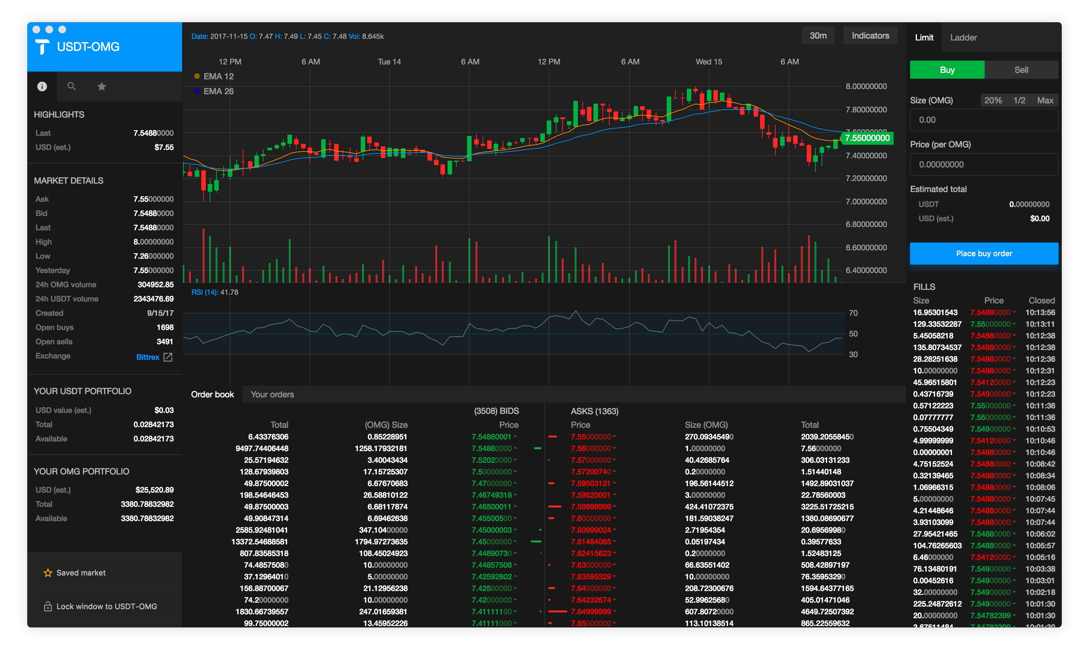Open the Indicators dropdown
Screen dimensions: 1089x660
pos(870,36)
